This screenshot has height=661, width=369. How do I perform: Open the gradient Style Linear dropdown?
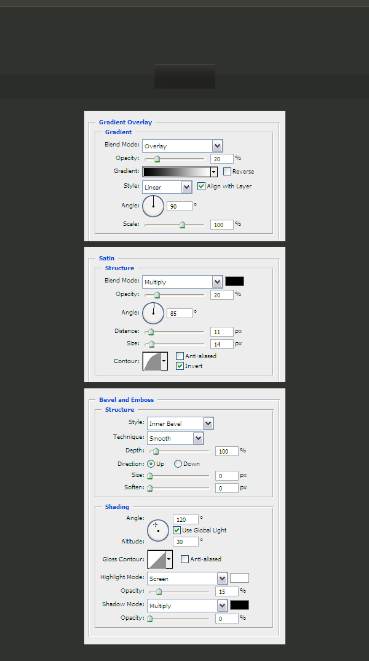167,187
